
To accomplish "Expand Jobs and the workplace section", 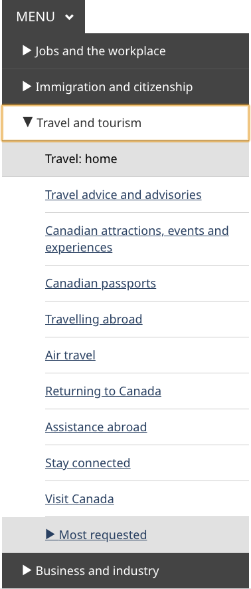I will 126,51.
